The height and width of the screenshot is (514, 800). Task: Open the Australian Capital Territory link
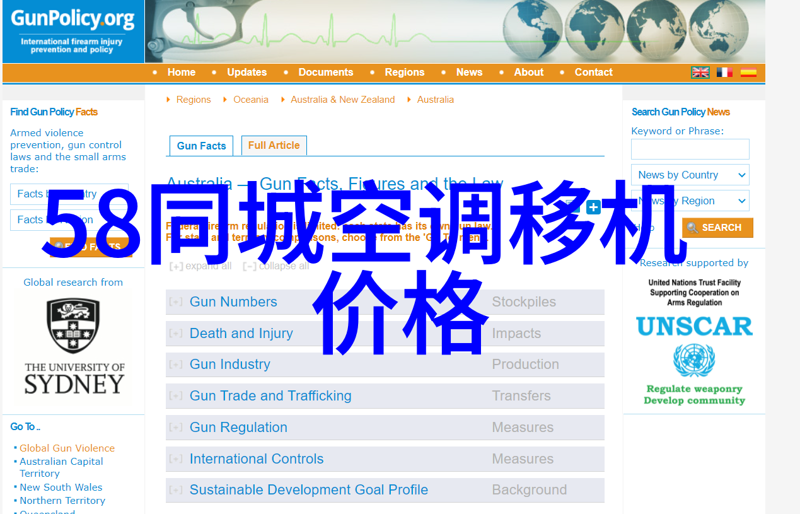pos(61,467)
